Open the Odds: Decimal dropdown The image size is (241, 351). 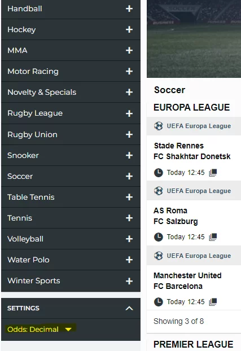tap(40, 330)
